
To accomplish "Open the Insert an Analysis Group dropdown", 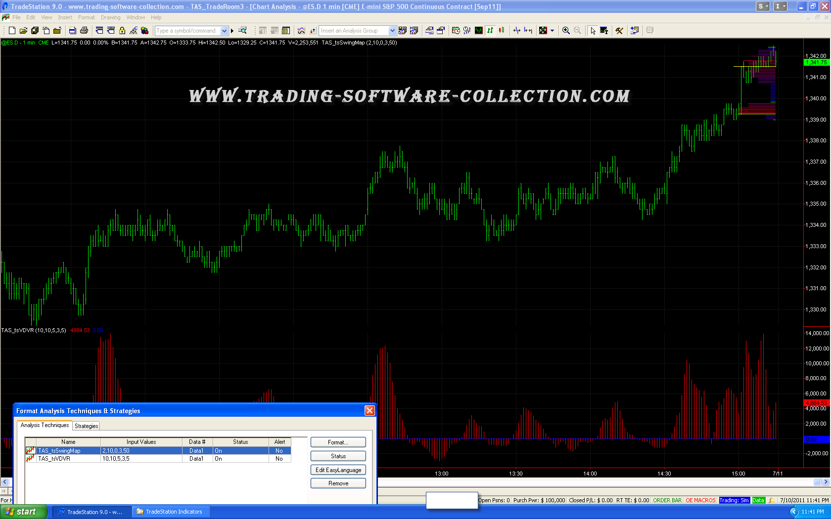I will pos(392,31).
